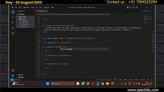Click Spaces: 2 indentation status

pos(109,79)
